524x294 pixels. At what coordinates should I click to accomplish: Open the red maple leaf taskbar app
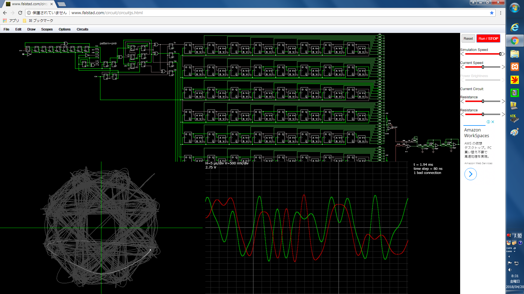pyautogui.click(x=515, y=80)
